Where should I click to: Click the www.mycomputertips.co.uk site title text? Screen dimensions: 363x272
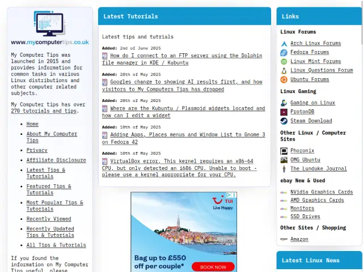point(50,42)
